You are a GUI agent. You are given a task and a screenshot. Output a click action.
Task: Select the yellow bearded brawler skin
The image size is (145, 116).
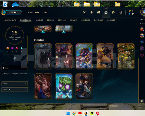pos(105,56)
